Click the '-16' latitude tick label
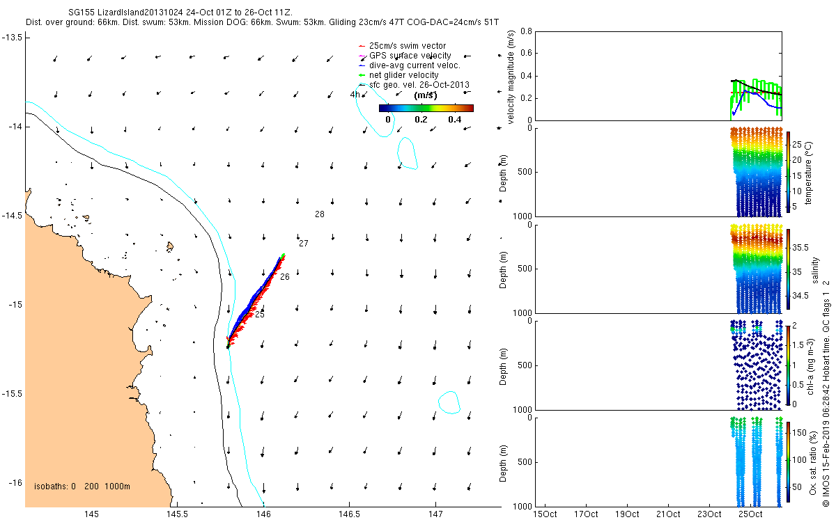 [15, 482]
